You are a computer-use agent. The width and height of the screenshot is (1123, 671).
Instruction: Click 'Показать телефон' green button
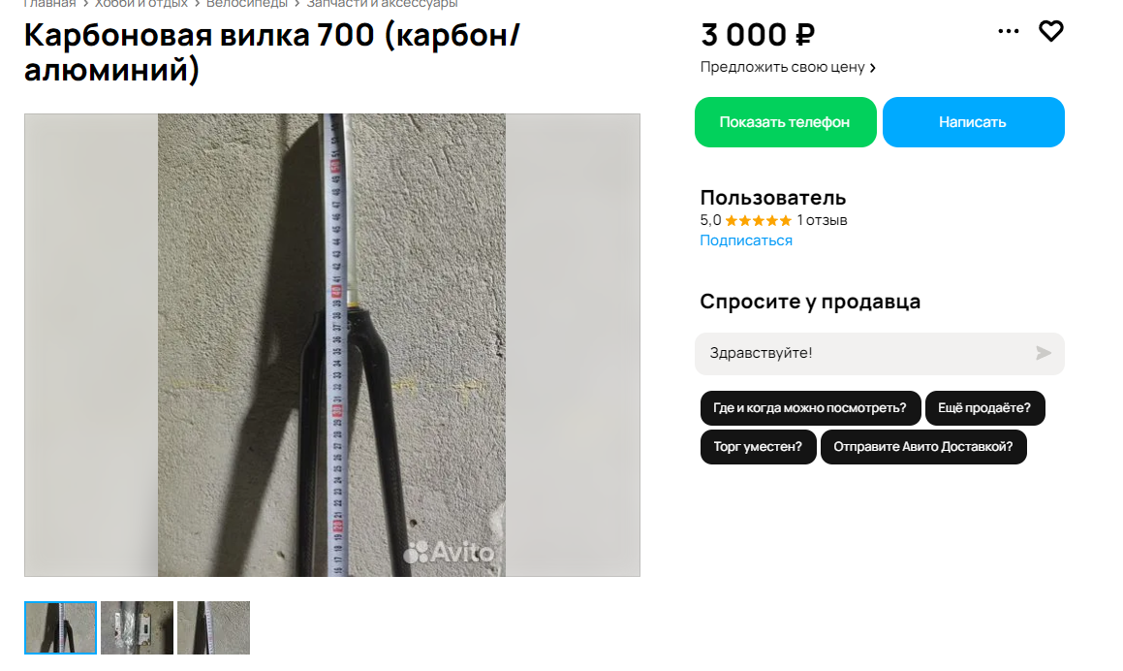(x=785, y=122)
